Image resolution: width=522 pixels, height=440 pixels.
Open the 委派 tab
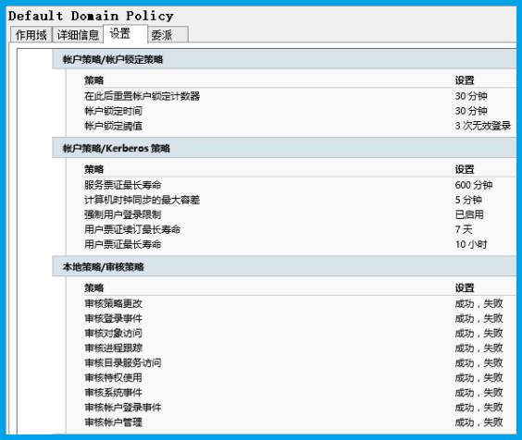click(x=168, y=34)
